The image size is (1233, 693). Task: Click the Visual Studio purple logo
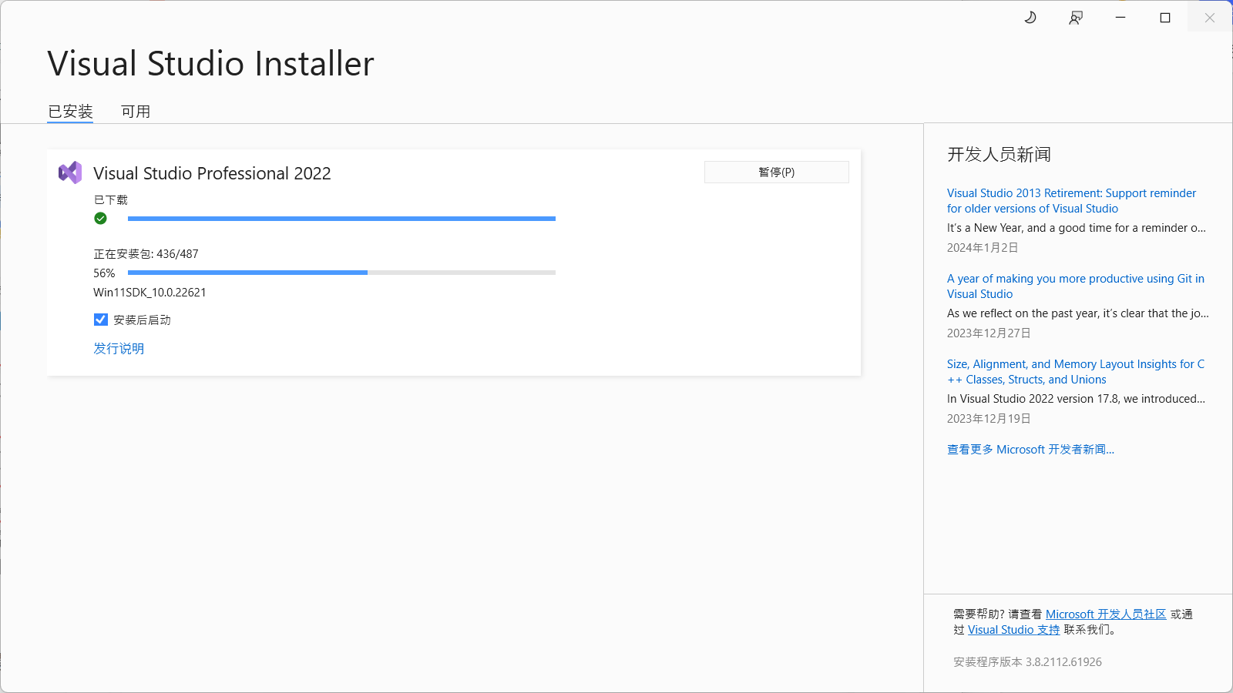[70, 172]
